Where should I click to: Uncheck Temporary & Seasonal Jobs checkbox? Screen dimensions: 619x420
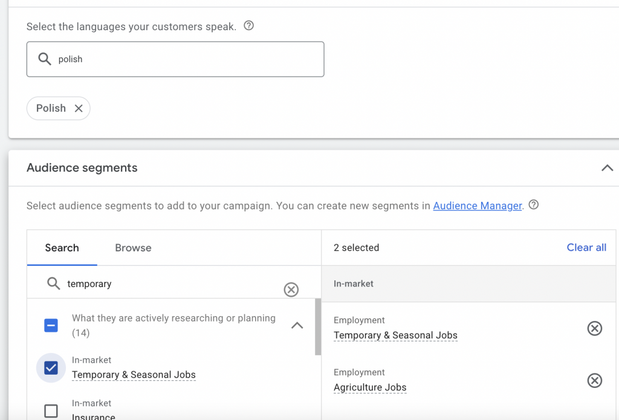tap(51, 367)
